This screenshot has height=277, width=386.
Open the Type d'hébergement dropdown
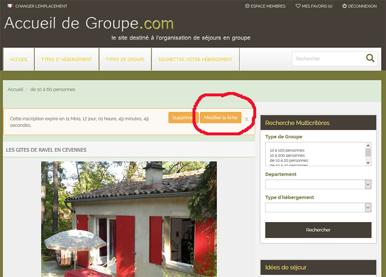pos(318,208)
